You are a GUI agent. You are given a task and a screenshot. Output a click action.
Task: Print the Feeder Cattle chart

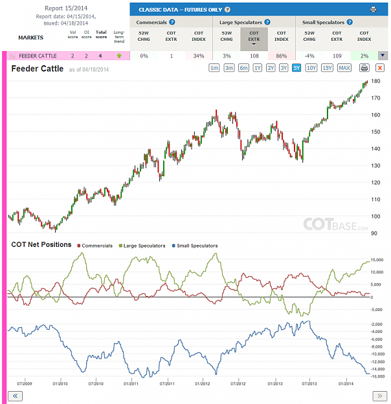364,68
